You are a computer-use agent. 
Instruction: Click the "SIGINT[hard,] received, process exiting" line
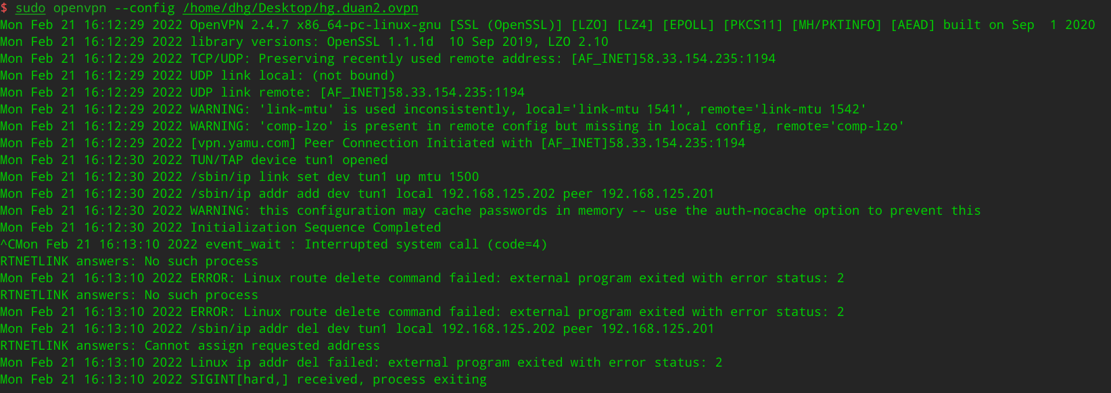pos(338,379)
